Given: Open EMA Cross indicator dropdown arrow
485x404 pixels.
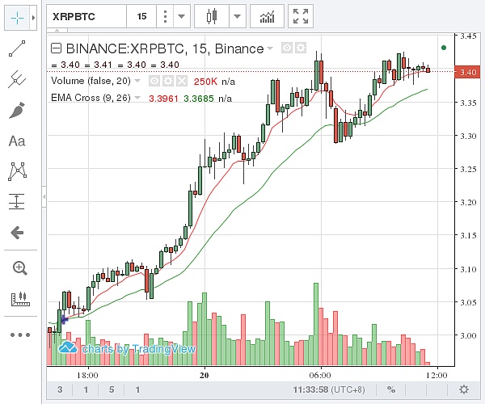Looking at the screenshot, I should (137, 98).
